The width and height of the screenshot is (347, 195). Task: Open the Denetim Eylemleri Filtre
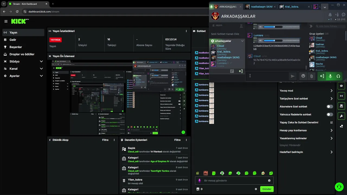177,140
